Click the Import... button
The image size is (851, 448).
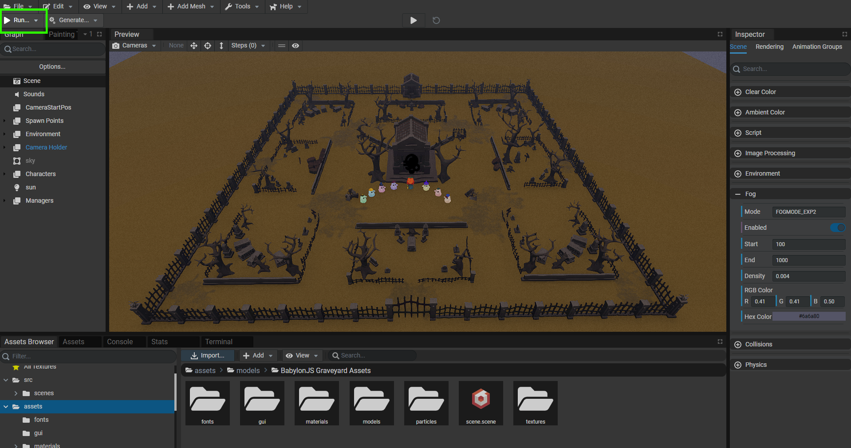click(208, 355)
